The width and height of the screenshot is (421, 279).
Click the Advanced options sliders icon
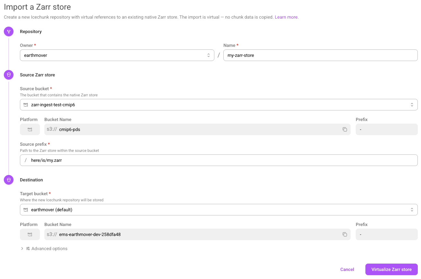pyautogui.click(x=28, y=248)
